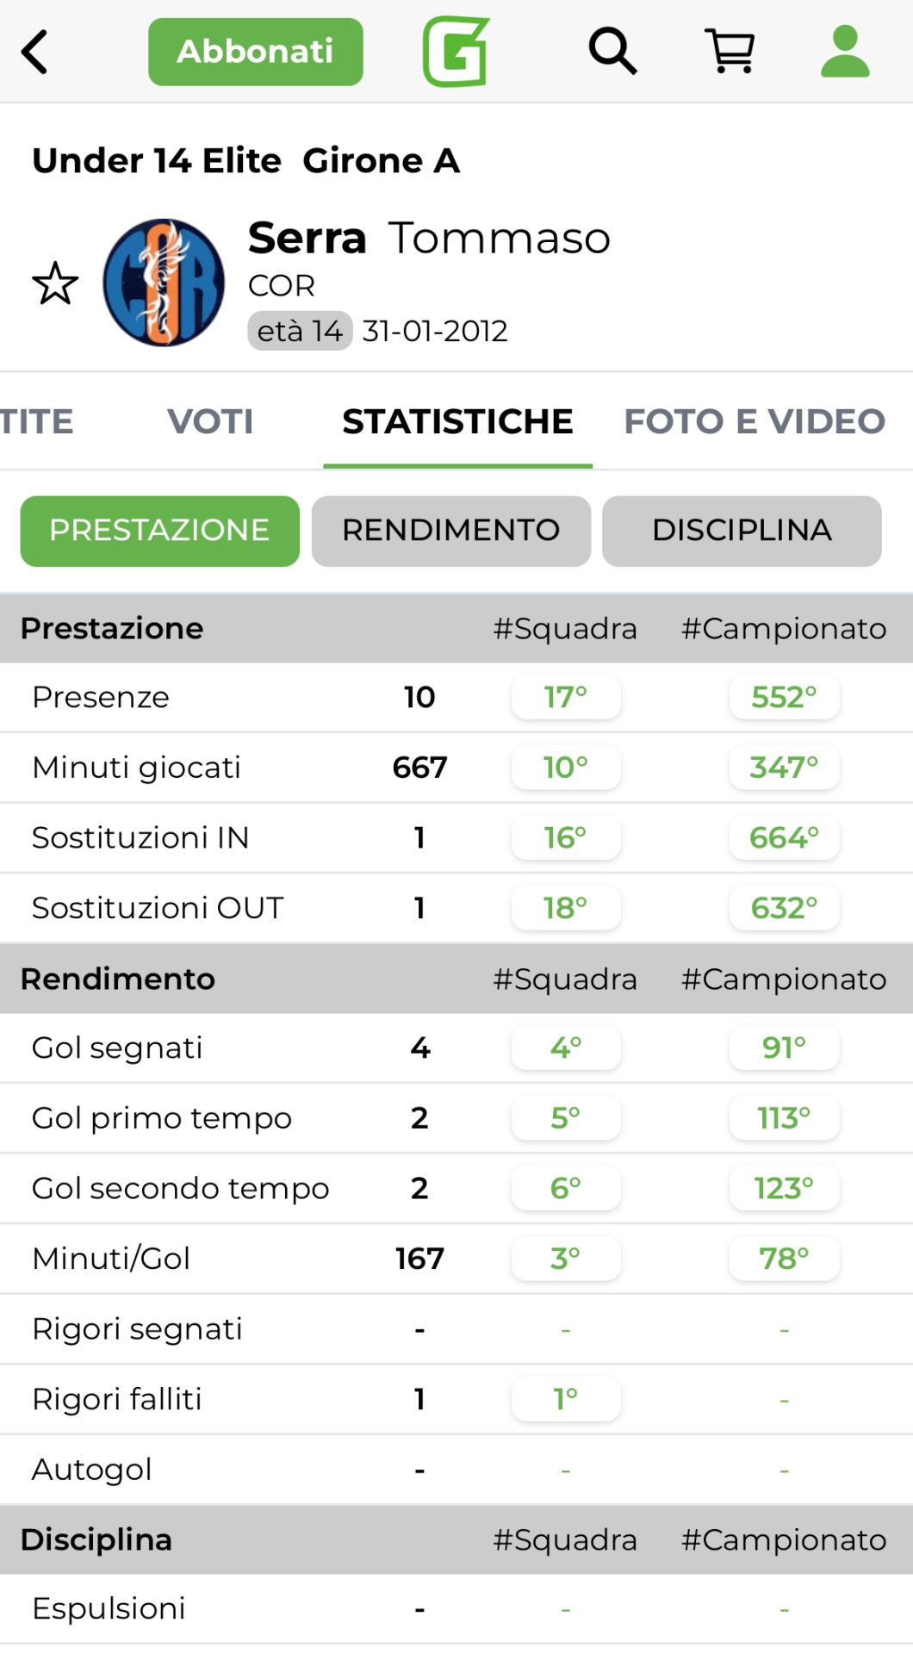Image resolution: width=913 pixels, height=1654 pixels.
Task: Tap the Rigori falliti team rank 1°
Action: point(565,1399)
